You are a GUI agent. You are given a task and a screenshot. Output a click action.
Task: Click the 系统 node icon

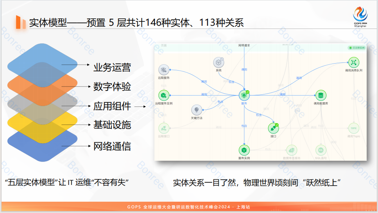(219, 62)
